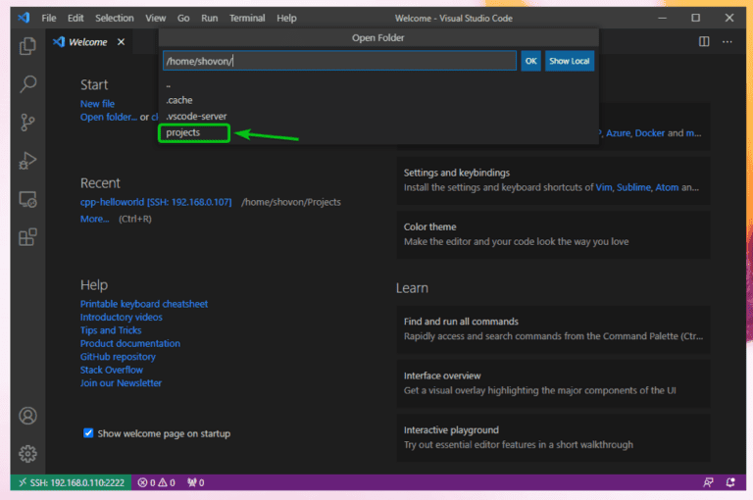Select the parent directory '..' entry
Screen dimensions: 753x500
[x=378, y=86]
